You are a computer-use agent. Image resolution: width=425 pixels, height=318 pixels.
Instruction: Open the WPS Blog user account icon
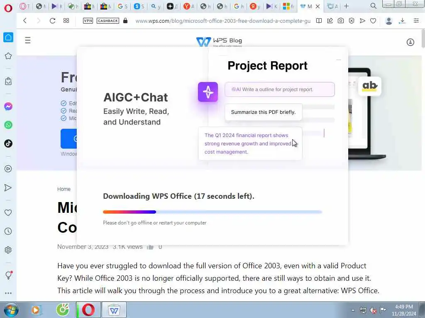[410, 42]
